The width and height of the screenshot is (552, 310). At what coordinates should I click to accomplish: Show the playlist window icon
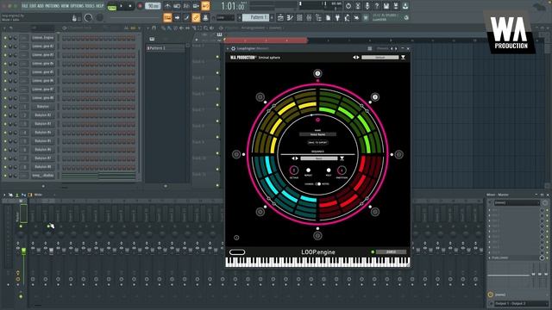pyautogui.click(x=280, y=17)
